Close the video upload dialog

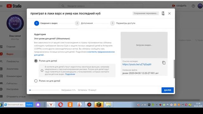coord(169,13)
